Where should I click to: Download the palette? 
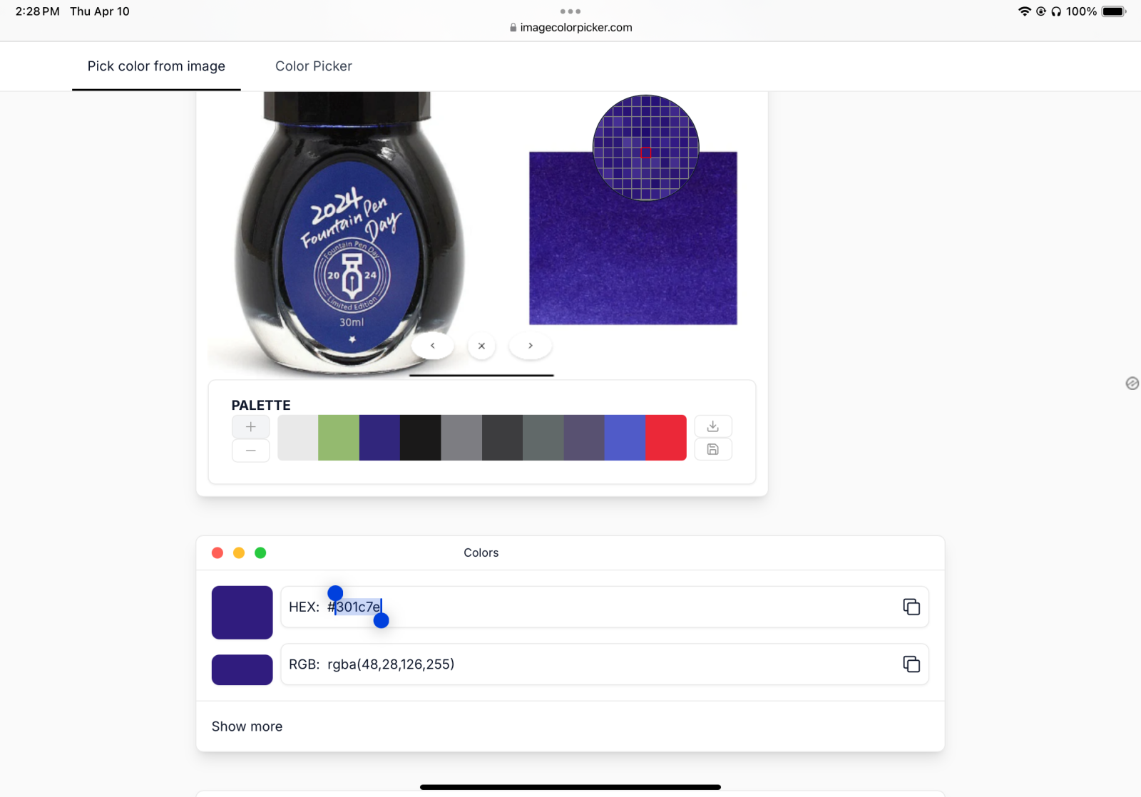click(x=712, y=426)
